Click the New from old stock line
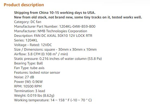This screenshot has width=150, height=104. tap(78, 17)
